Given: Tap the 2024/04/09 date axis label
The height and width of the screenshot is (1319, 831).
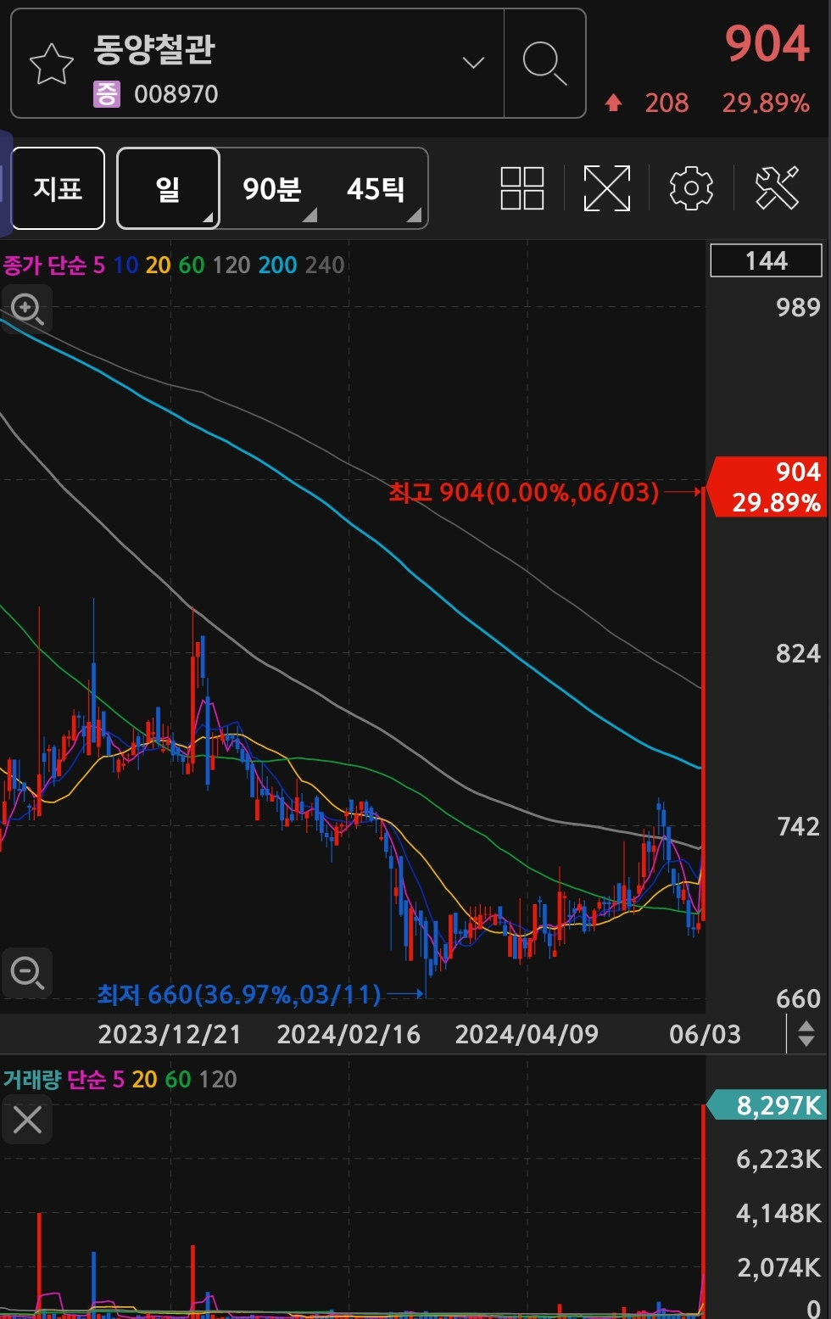Looking at the screenshot, I should pyautogui.click(x=527, y=1034).
